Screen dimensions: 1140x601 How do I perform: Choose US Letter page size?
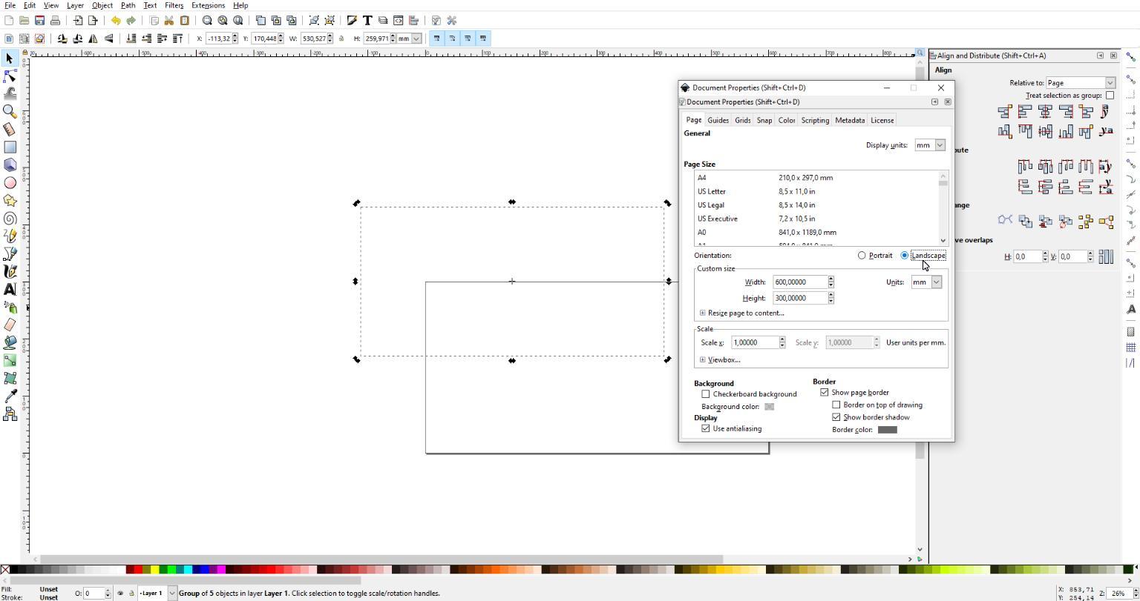tap(816, 191)
